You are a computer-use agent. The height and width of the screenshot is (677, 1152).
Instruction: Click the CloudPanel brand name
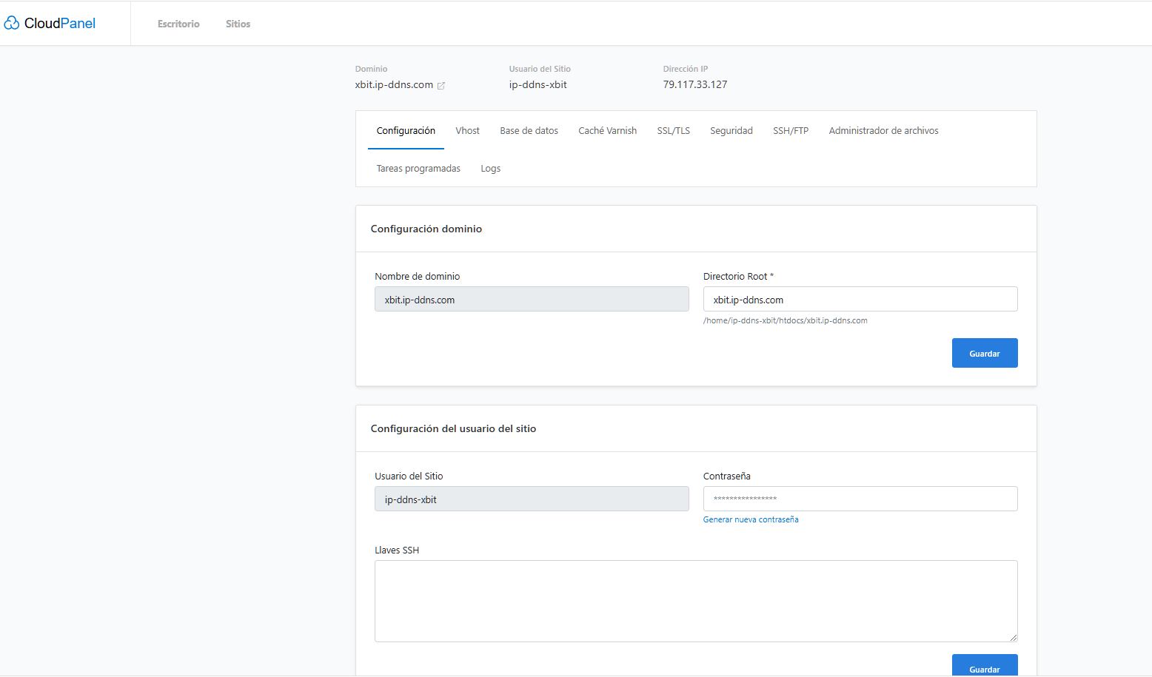[x=60, y=24]
